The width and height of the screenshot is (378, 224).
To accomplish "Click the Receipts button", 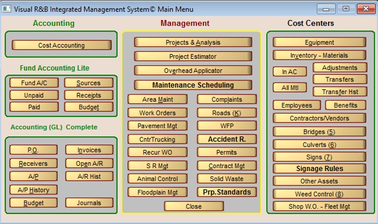I will click(89, 95).
